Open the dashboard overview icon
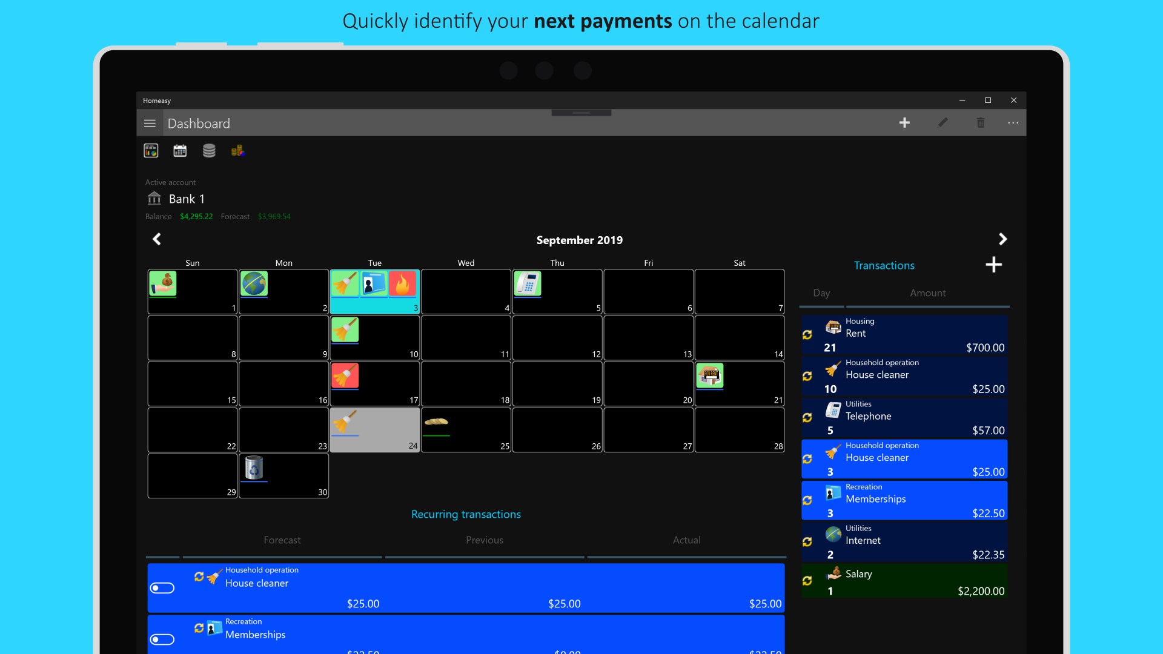Viewport: 1163px width, 654px height. pos(151,151)
